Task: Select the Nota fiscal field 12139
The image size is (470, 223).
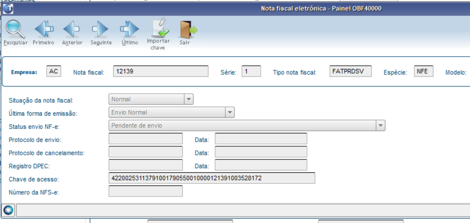Action: [161, 72]
